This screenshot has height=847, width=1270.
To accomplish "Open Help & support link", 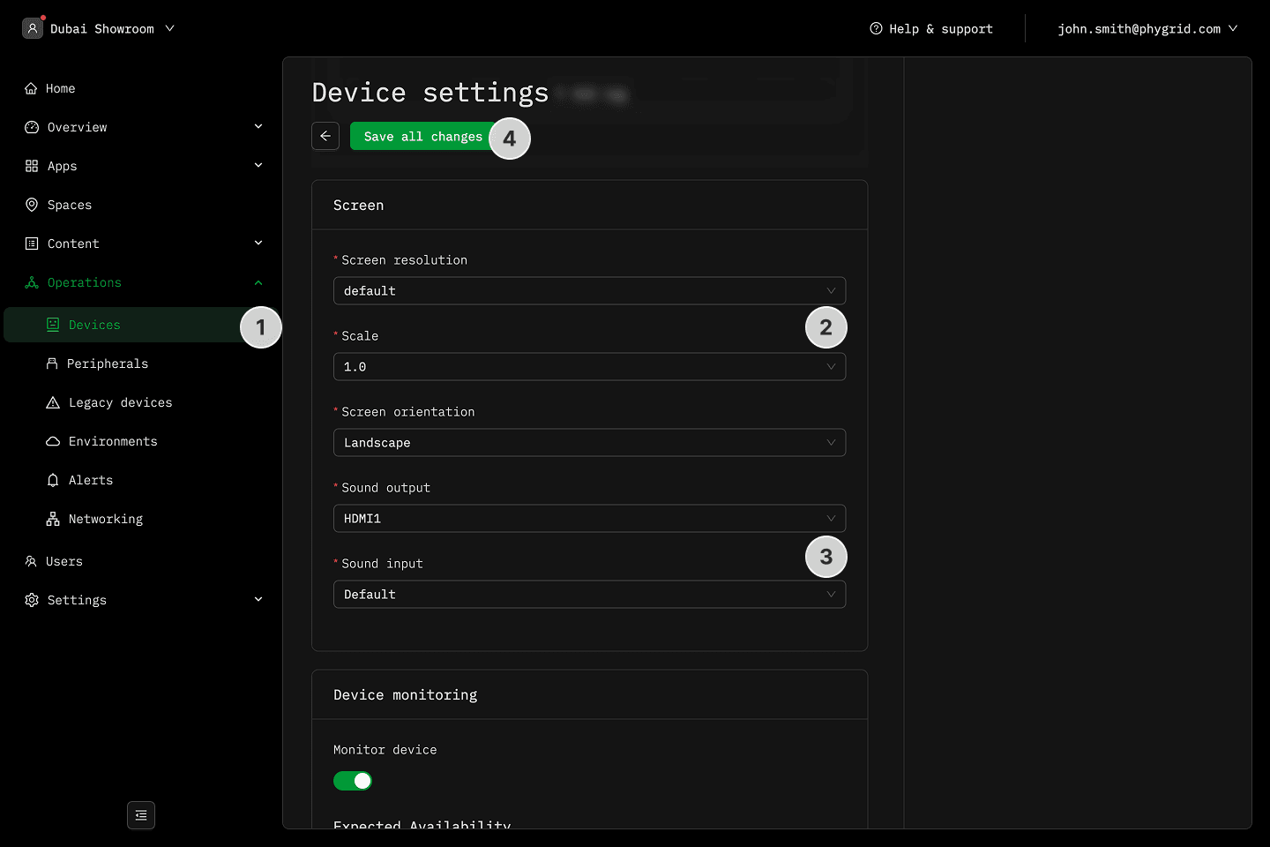I will tap(931, 28).
